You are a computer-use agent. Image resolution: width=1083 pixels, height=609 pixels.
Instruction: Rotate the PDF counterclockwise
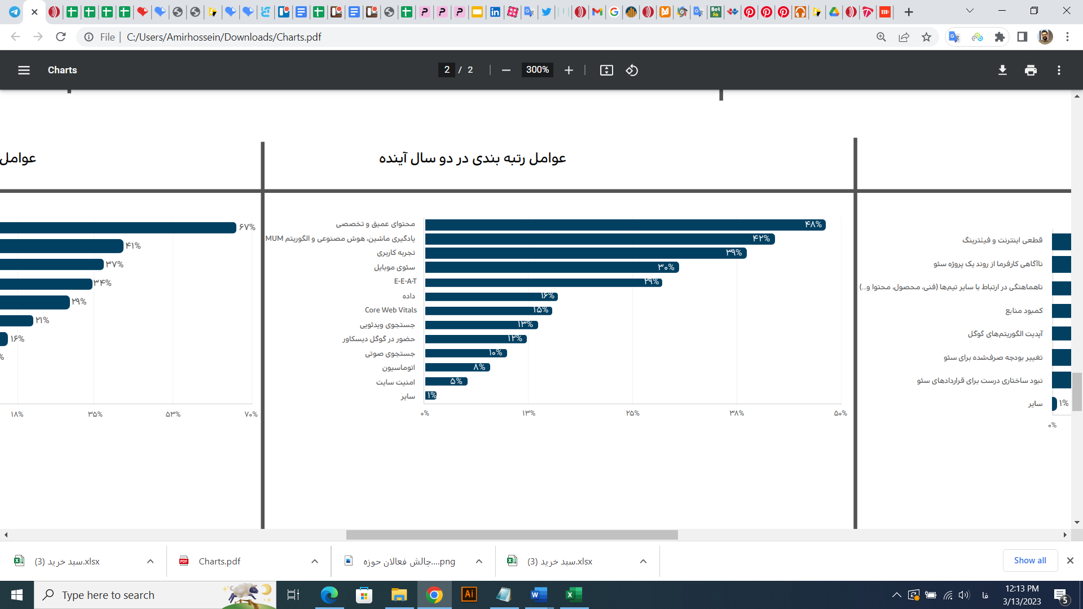[x=632, y=70]
